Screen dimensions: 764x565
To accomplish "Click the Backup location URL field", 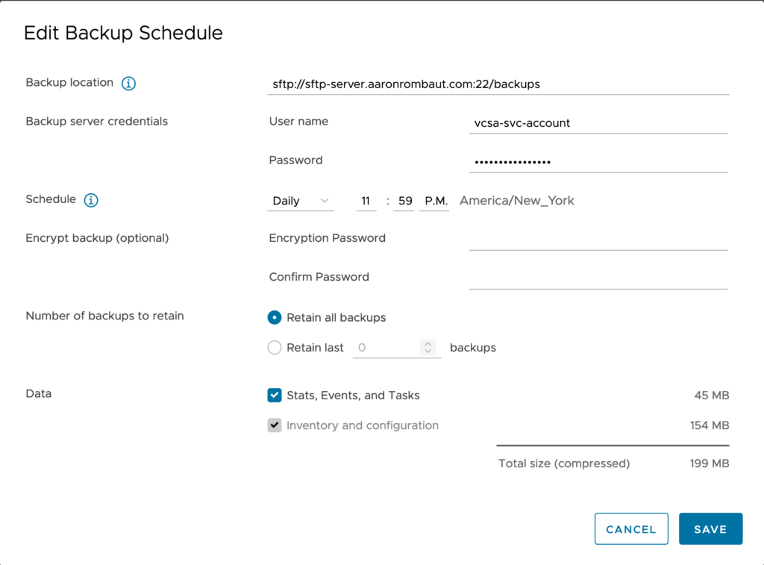I will click(498, 84).
